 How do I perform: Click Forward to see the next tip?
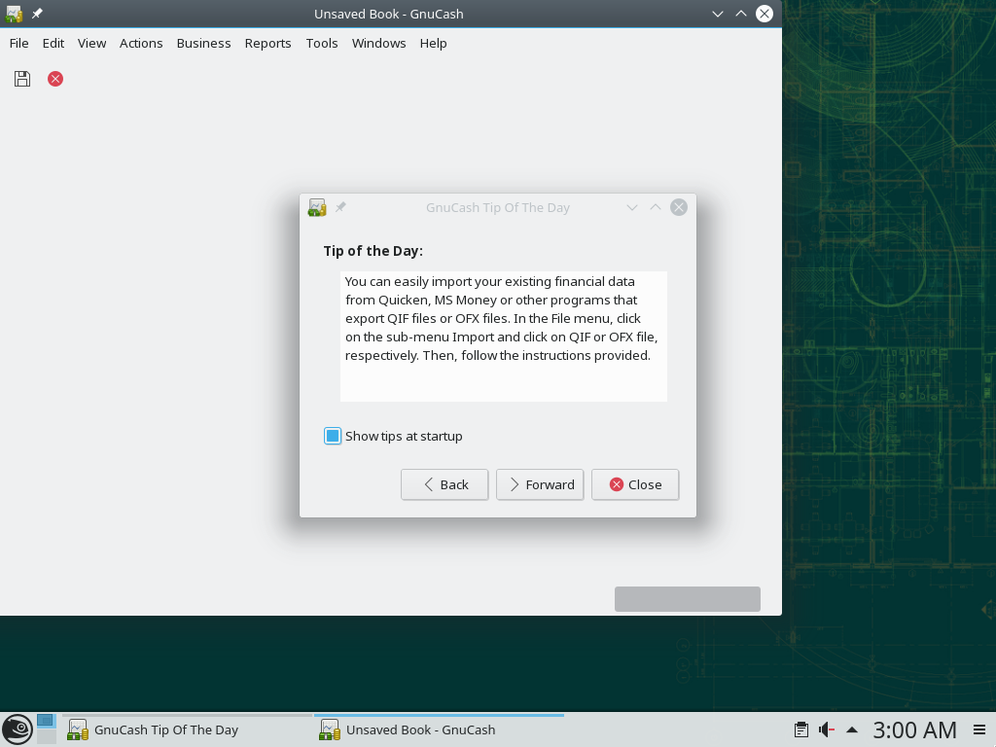click(x=541, y=484)
